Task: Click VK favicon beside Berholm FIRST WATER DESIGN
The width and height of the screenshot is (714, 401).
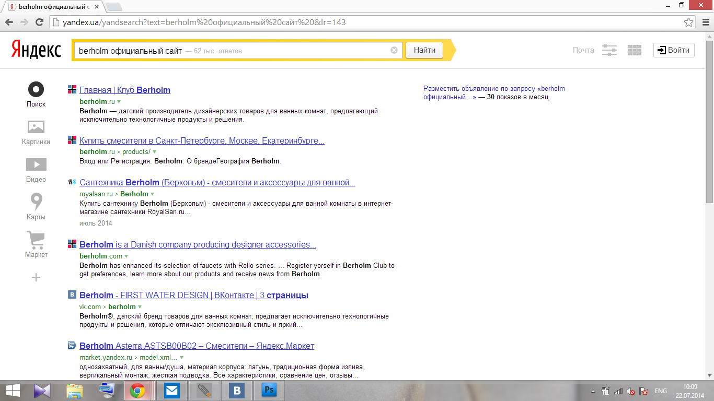Action: point(72,294)
